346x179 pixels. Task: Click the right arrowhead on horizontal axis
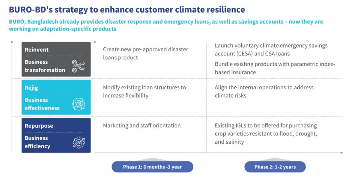pyautogui.click(x=343, y=153)
